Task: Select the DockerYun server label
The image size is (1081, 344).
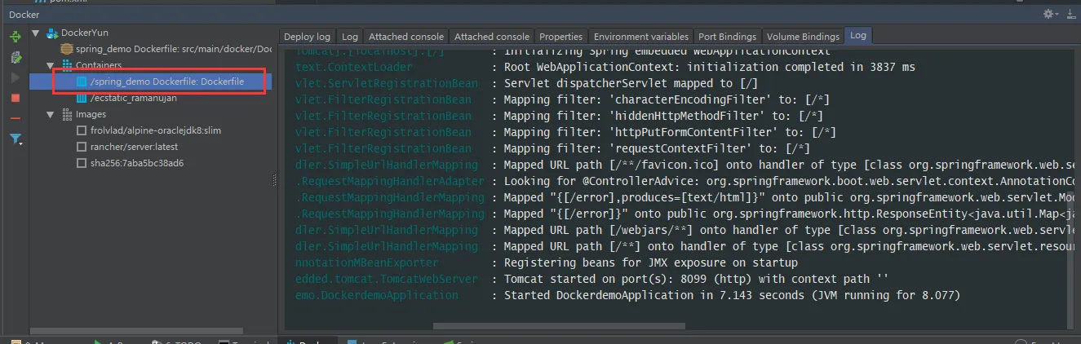Action: 85,33
